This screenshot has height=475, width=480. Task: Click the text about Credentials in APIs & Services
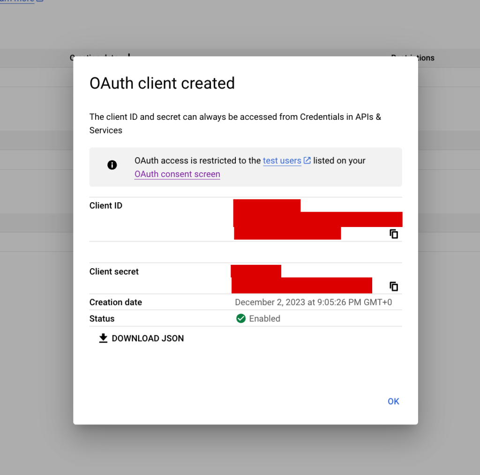click(x=235, y=124)
